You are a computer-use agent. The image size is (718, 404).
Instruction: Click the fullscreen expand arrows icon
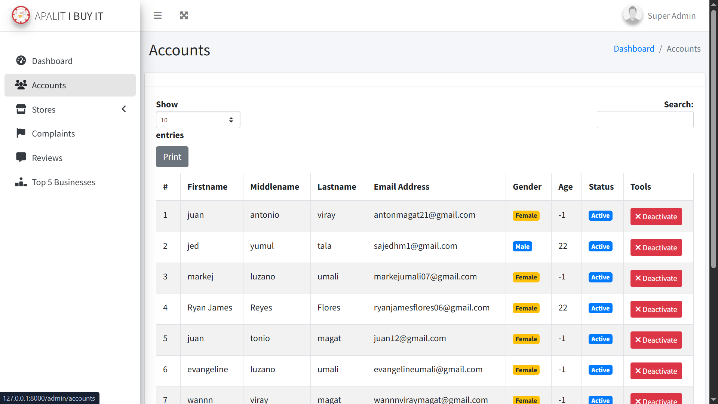(184, 15)
